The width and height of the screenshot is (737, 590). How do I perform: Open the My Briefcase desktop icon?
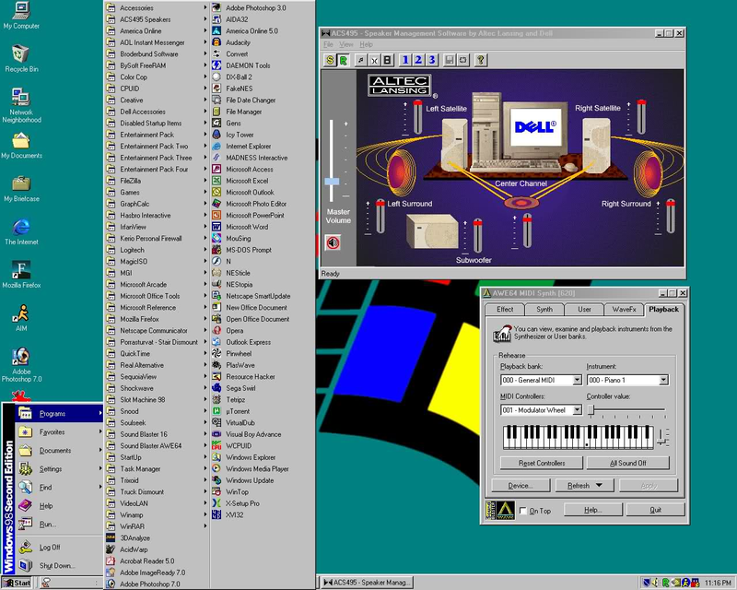[21, 188]
